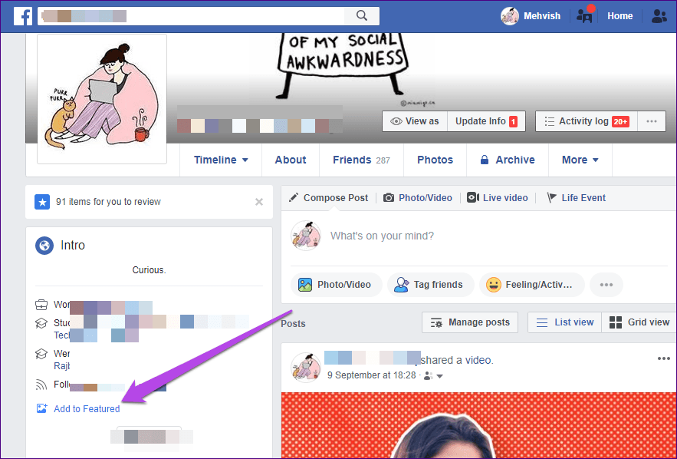
Task: Open the Friends tab
Action: pyautogui.click(x=361, y=160)
